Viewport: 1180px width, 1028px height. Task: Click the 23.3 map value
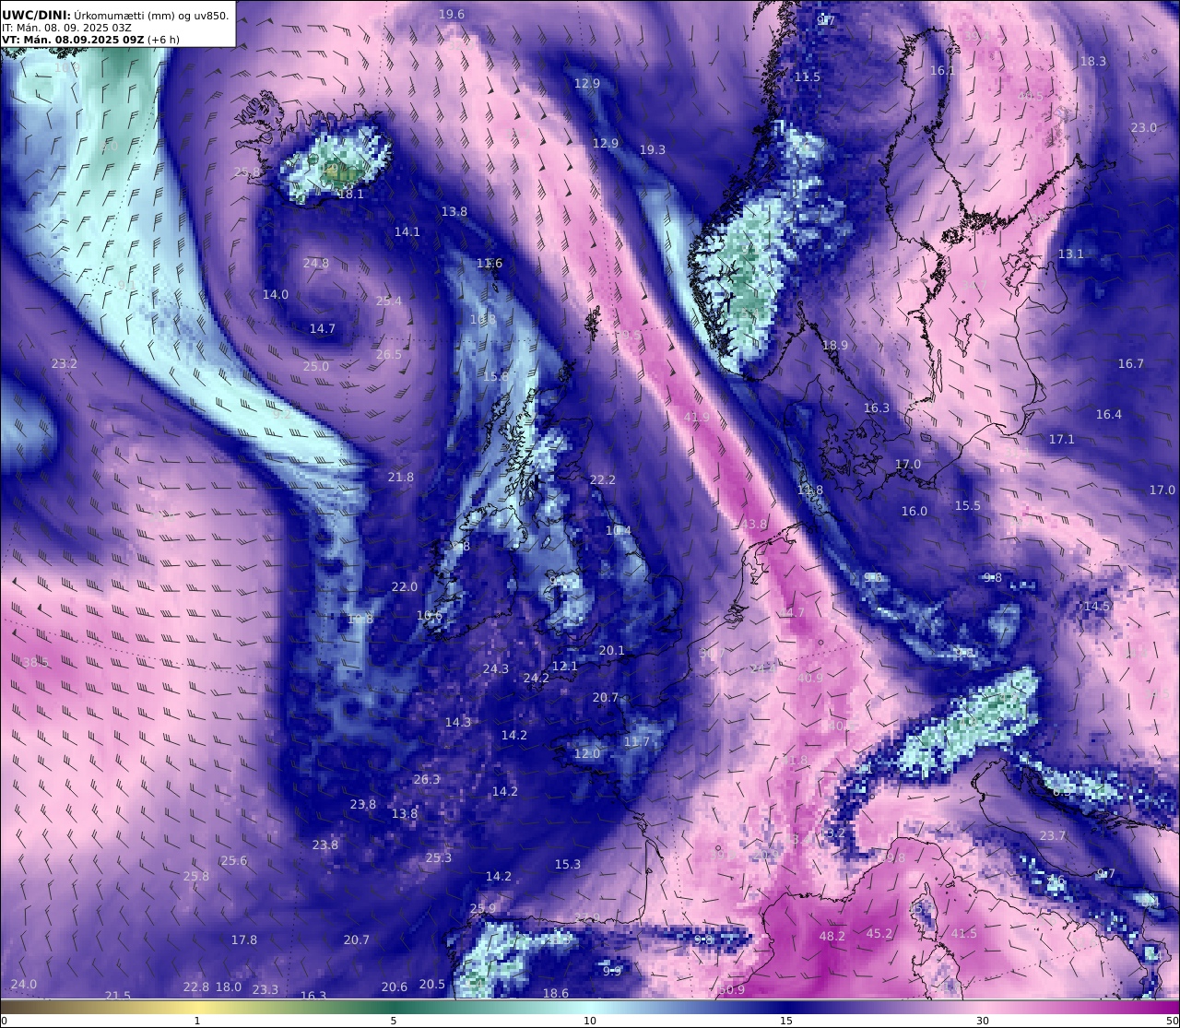[265, 989]
